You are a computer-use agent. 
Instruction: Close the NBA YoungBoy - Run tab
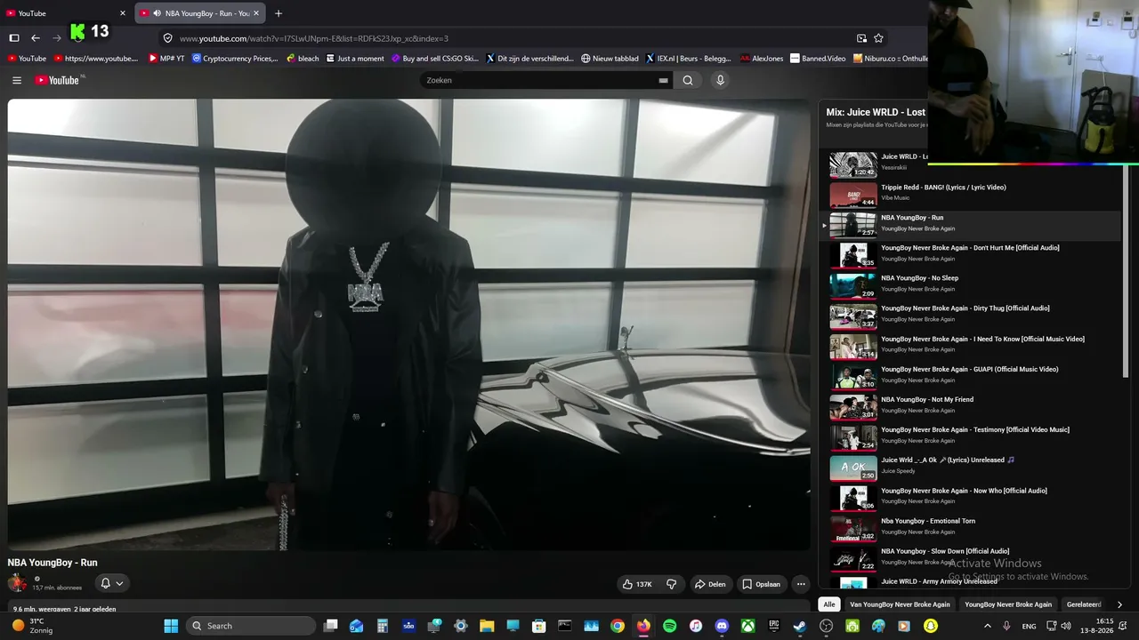click(256, 13)
